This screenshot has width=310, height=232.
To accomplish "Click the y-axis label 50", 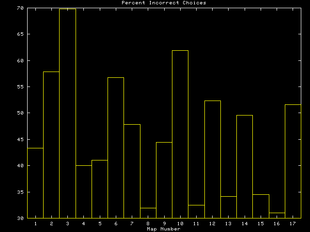I will click(x=20, y=113).
